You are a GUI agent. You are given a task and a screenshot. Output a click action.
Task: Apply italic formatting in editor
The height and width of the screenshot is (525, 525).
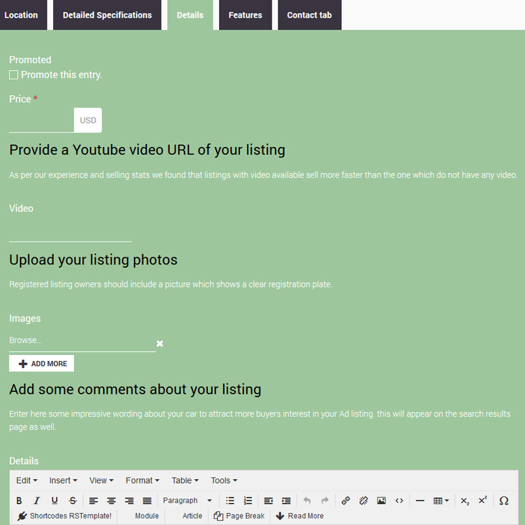[37, 501]
